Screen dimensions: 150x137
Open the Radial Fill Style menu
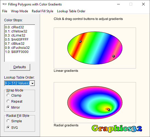click(x=43, y=11)
